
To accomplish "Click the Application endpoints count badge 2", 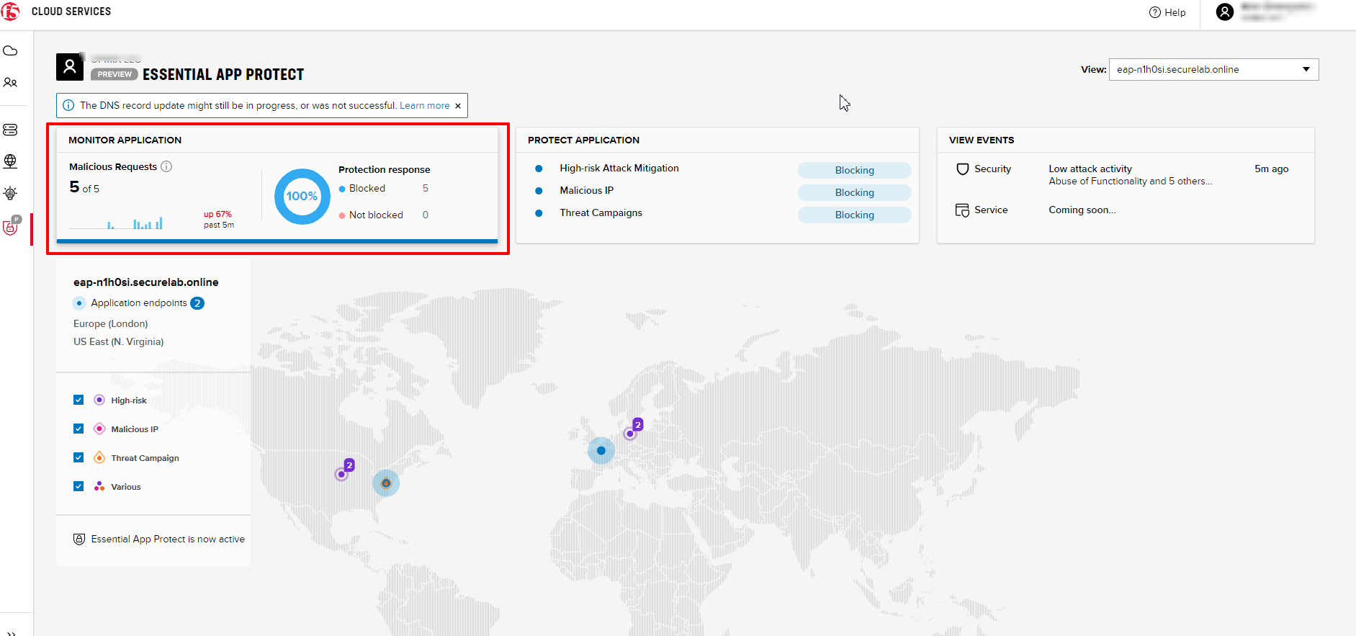I will click(x=197, y=303).
